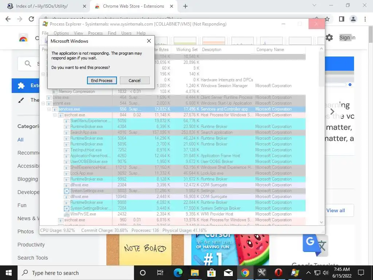Select the Themes brush icon in Web Store
The image size is (373, 280).
coord(21,100)
